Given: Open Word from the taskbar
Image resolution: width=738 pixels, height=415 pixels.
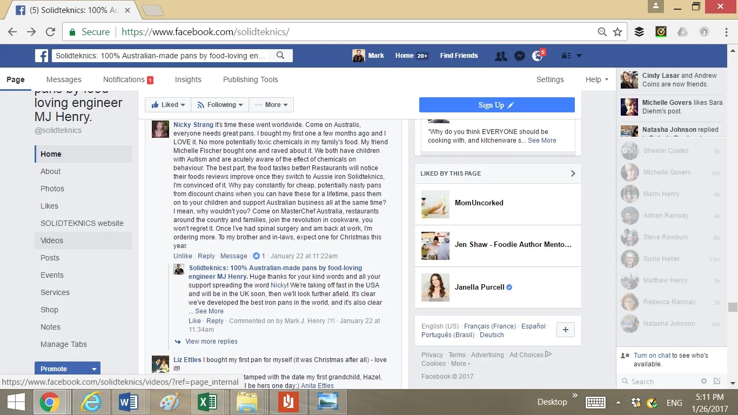Looking at the screenshot, I should coord(128,402).
